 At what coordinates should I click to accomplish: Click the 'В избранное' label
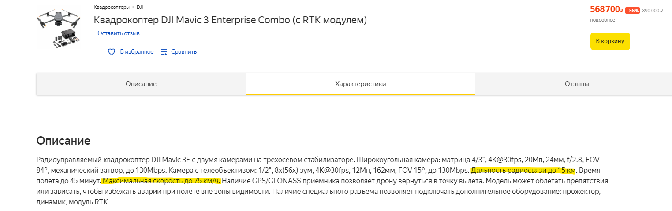[137, 52]
